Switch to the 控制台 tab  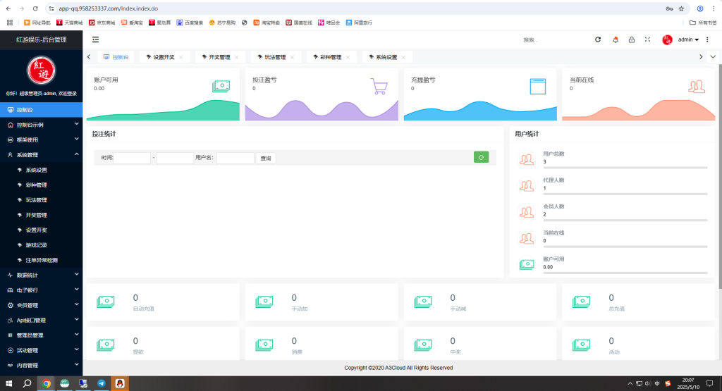116,57
